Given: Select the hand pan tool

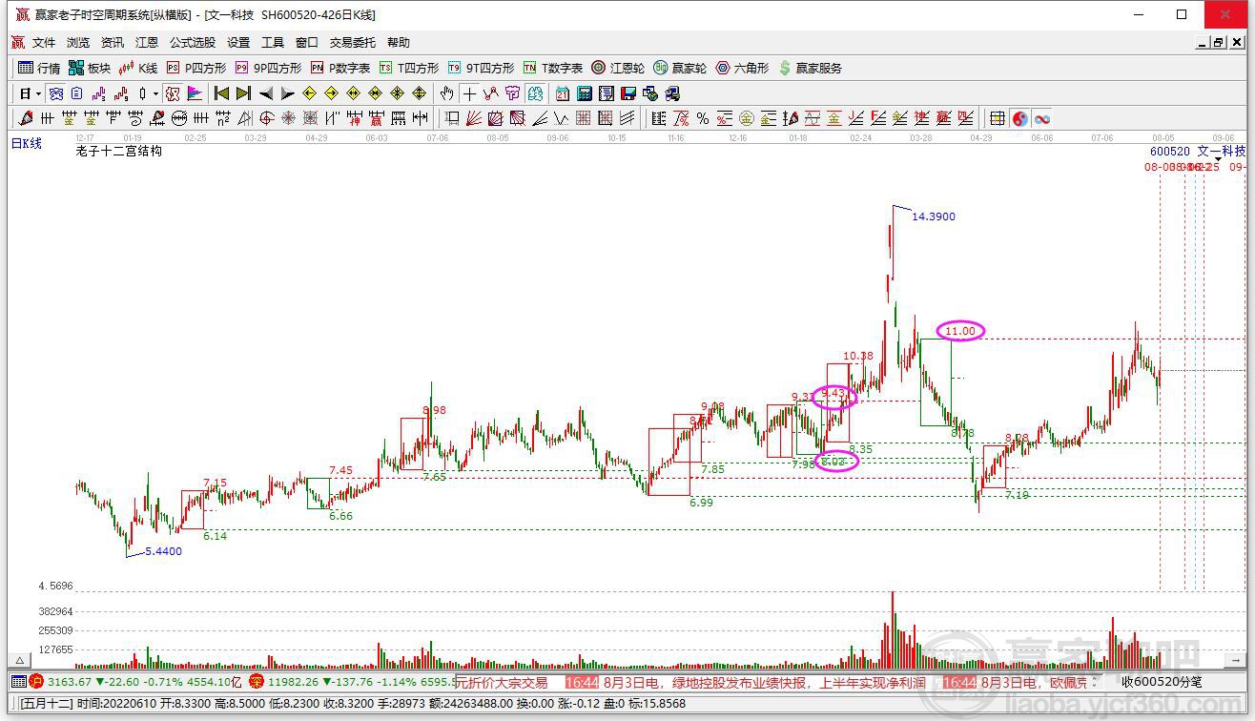Looking at the screenshot, I should click(x=446, y=93).
